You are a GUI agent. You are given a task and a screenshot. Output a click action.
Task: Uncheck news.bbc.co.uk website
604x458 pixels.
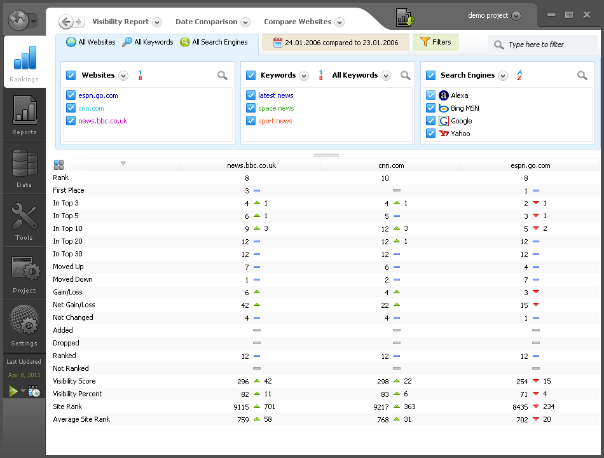coord(71,121)
